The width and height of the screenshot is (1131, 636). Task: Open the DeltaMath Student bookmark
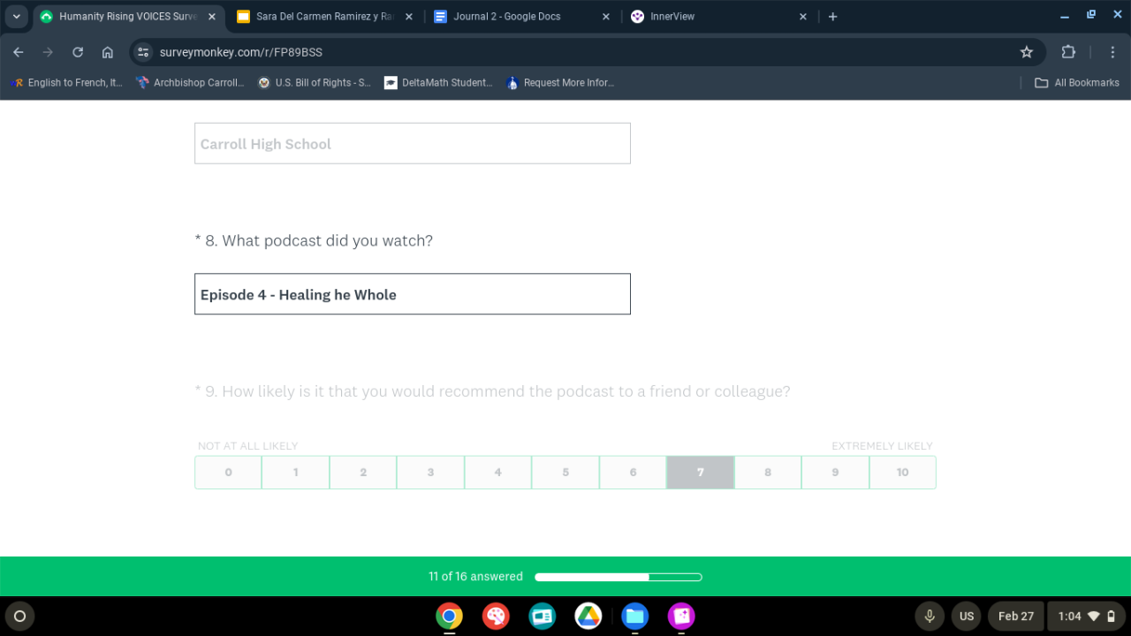click(439, 83)
